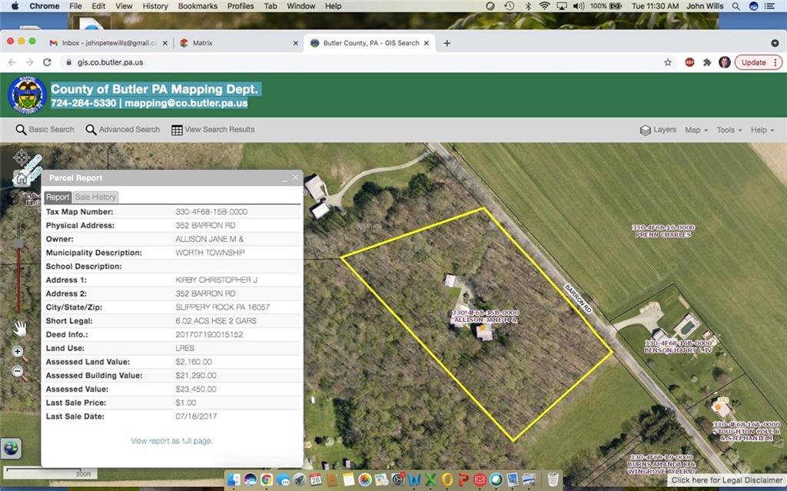
Task: Click the home extent map icon
Action: pyautogui.click(x=21, y=179)
